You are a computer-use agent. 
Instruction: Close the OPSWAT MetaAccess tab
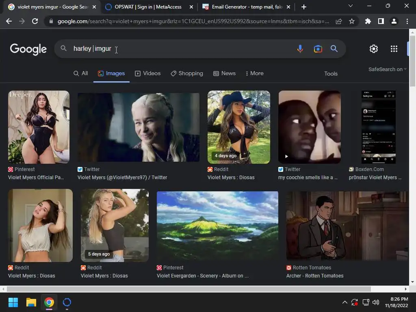pyautogui.click(x=191, y=7)
